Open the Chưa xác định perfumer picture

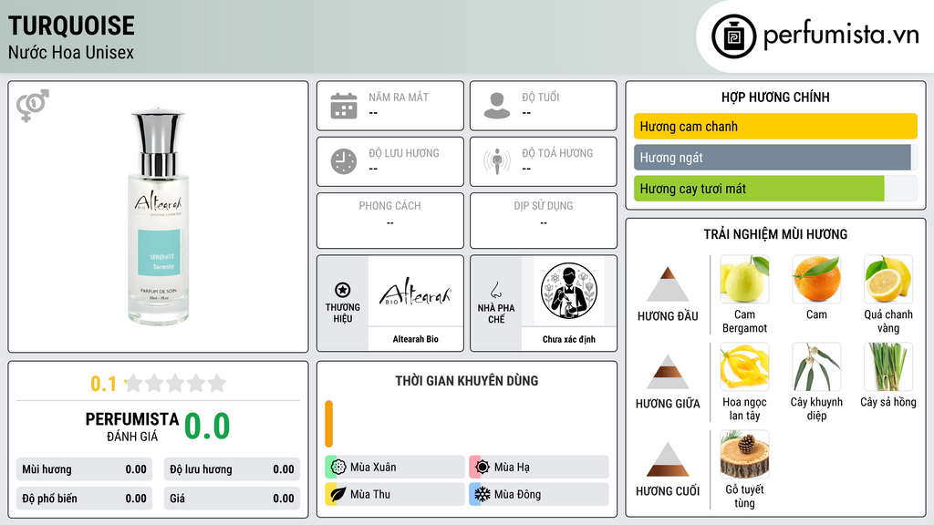pyautogui.click(x=569, y=291)
